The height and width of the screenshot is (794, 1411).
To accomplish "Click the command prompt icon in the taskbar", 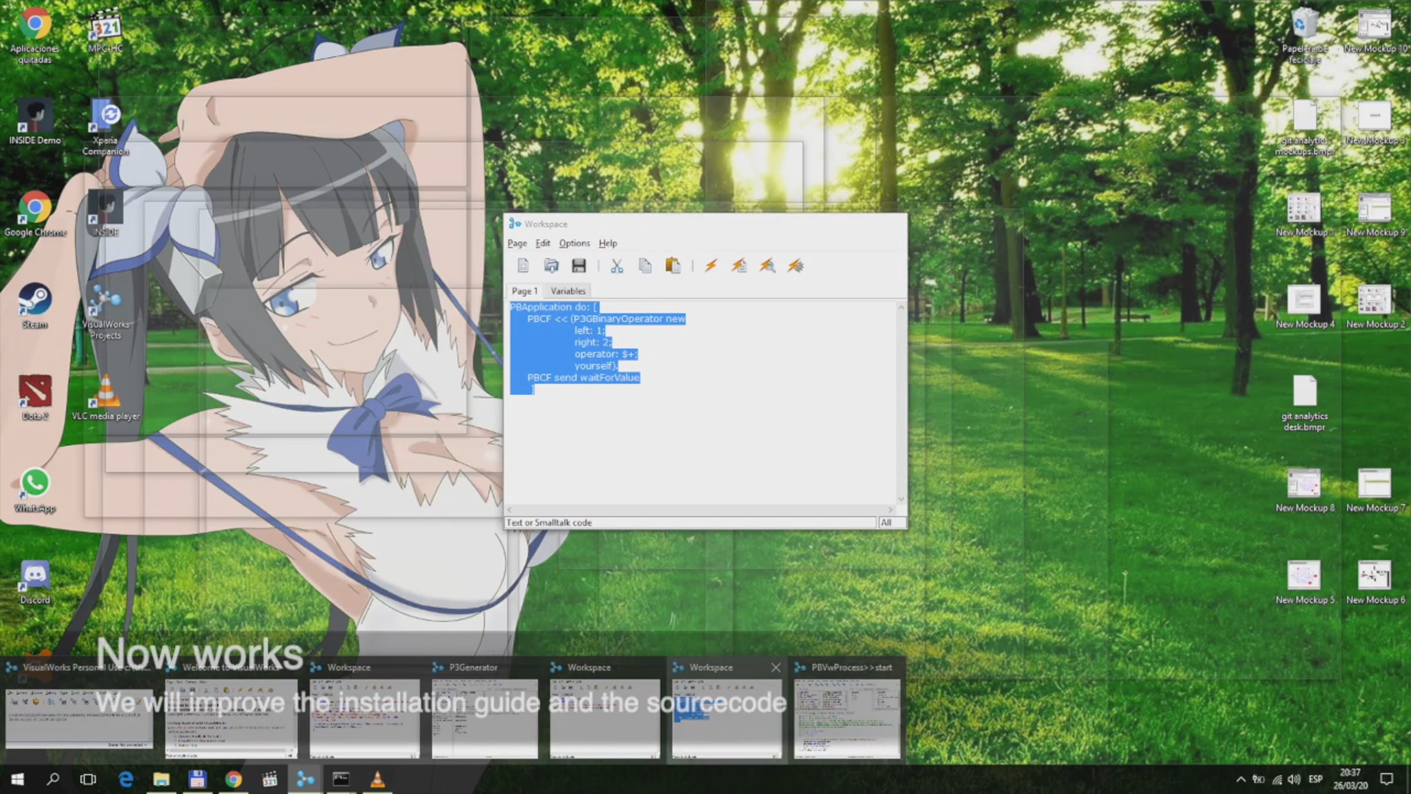I will coord(341,779).
